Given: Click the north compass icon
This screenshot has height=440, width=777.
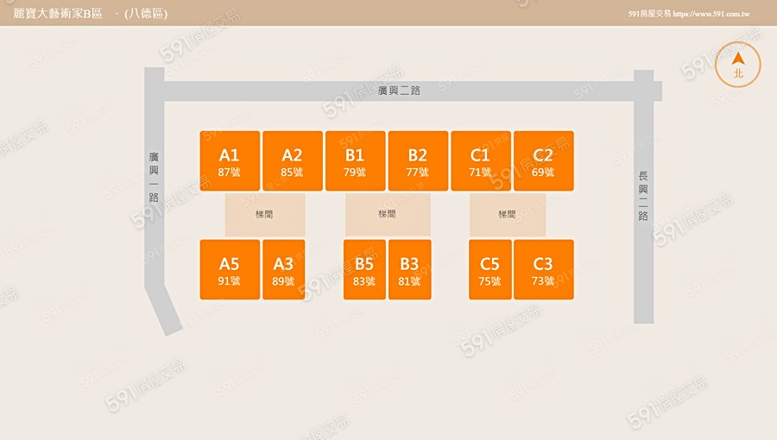Looking at the screenshot, I should click(x=738, y=65).
